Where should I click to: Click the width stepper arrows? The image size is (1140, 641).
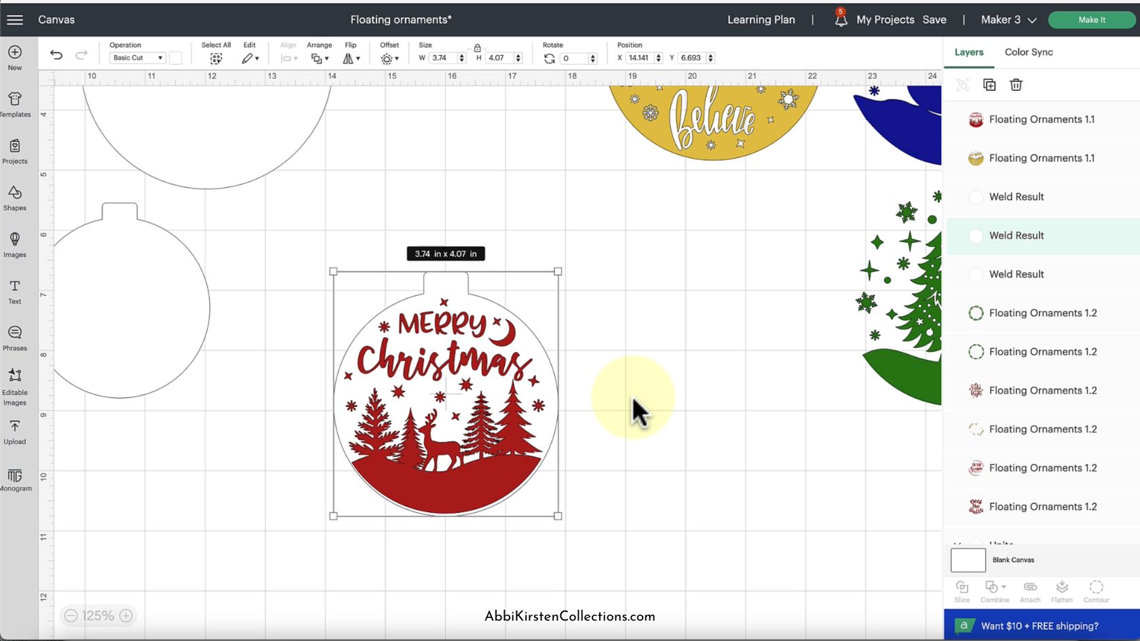tap(462, 58)
